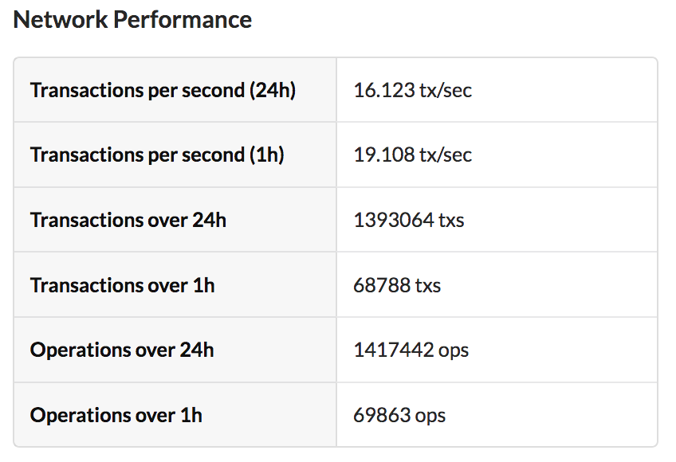
Task: Select the Transactions per second (1h) label
Action: tap(157, 155)
